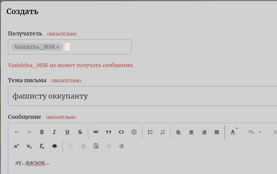Toggle italic formatting in the editor
The image size is (277, 174).
pyautogui.click(x=54, y=132)
